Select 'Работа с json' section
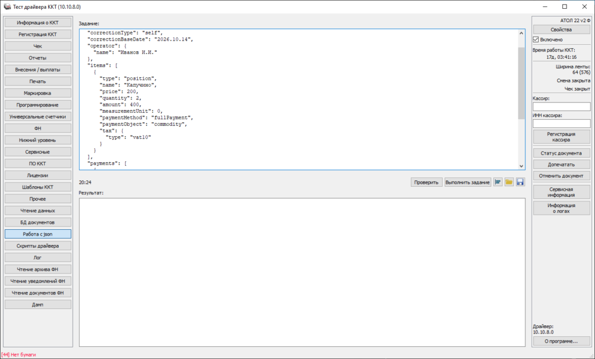This screenshot has height=359, width=595. (x=38, y=234)
